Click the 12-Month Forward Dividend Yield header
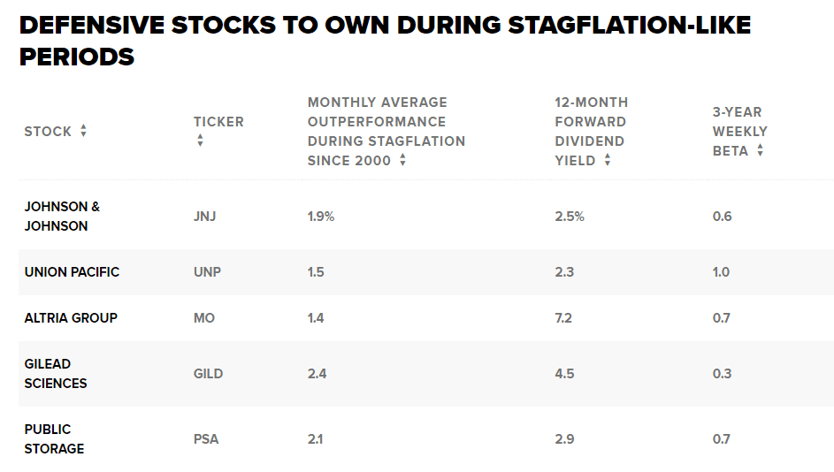Screen dimensions: 834x472 (x=590, y=131)
